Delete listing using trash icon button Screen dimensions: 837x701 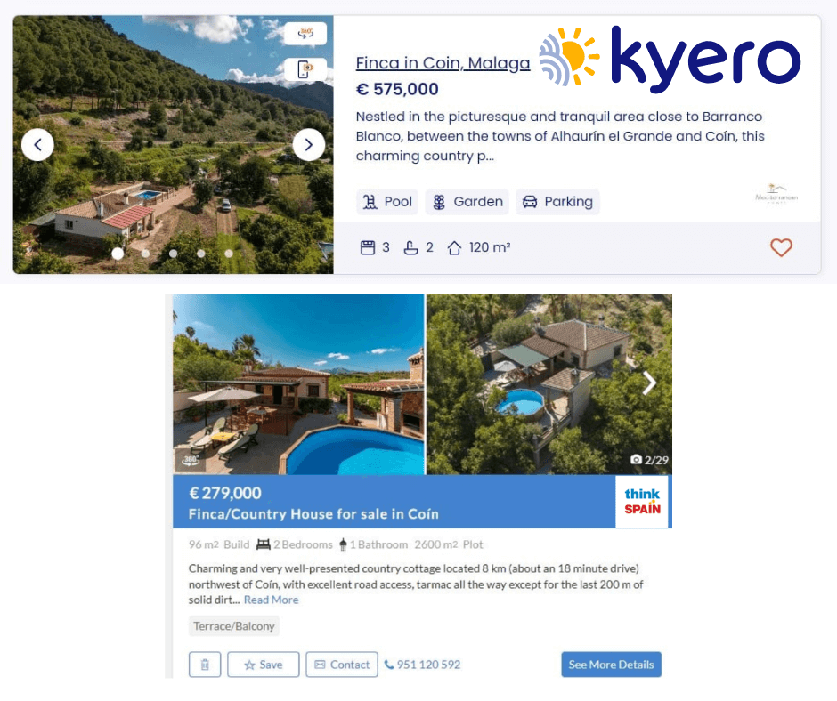tap(205, 665)
